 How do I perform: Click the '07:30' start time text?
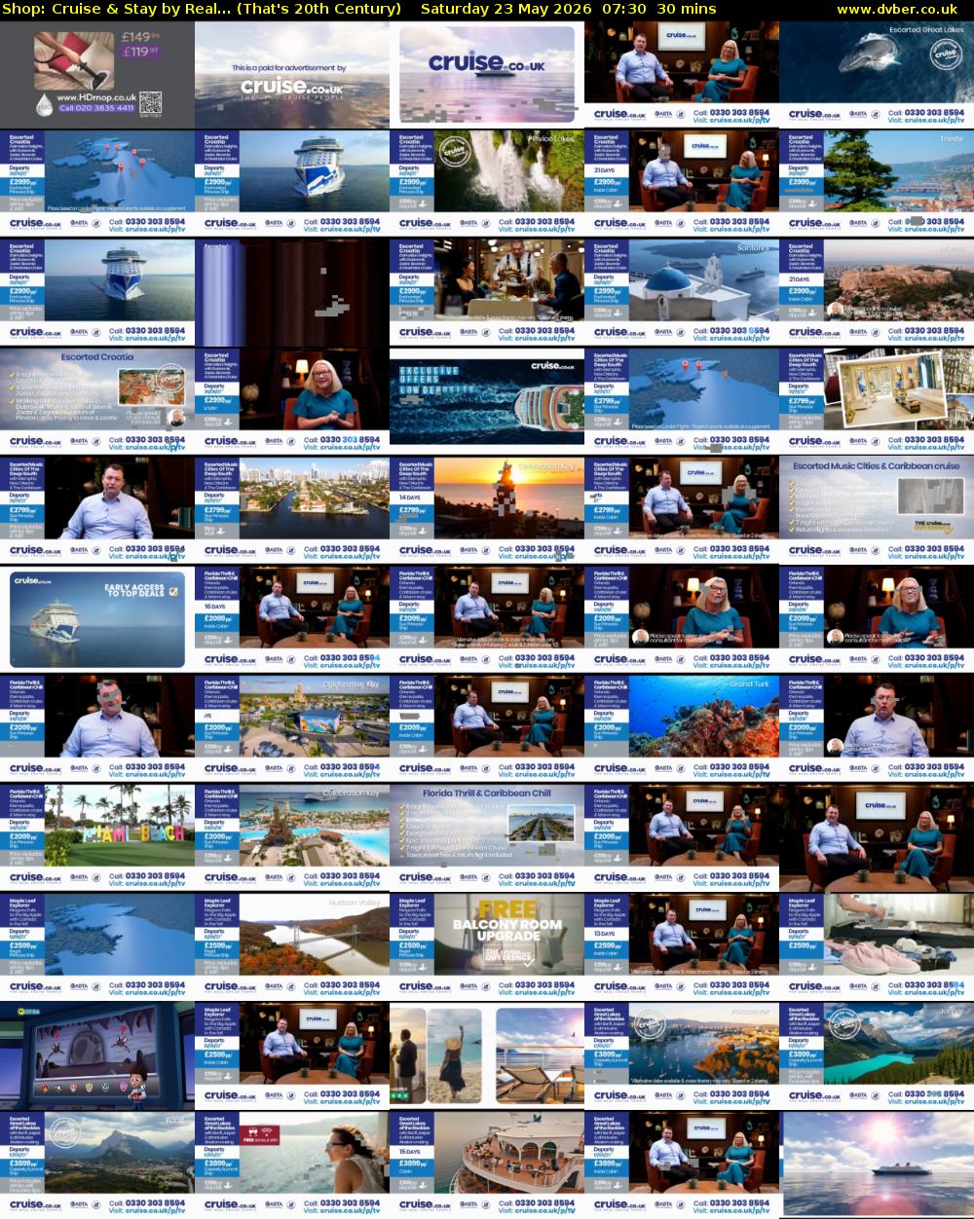[623, 9]
